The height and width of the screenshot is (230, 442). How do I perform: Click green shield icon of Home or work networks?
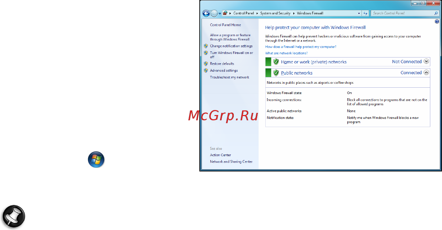coord(276,61)
